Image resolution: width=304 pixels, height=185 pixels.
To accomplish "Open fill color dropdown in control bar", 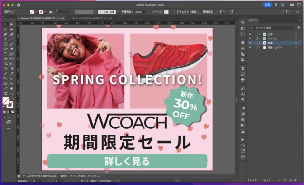I will [36, 12].
